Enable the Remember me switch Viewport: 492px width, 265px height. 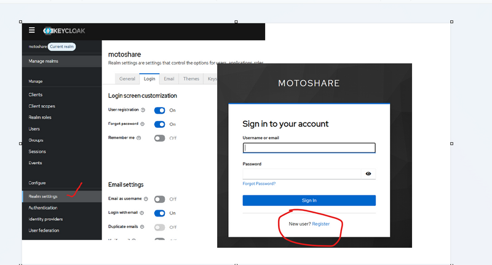160,138
